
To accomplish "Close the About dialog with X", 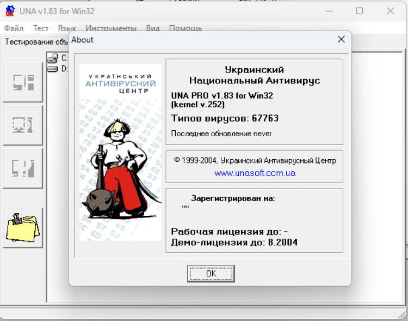I will 341,39.
